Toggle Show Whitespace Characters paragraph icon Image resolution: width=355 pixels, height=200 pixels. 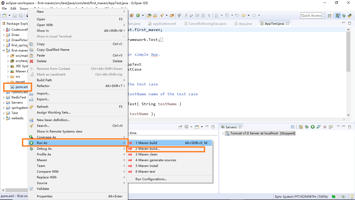[209, 15]
